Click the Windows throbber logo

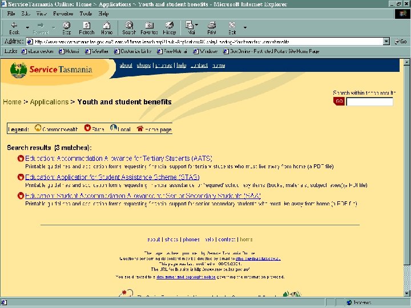402,14
